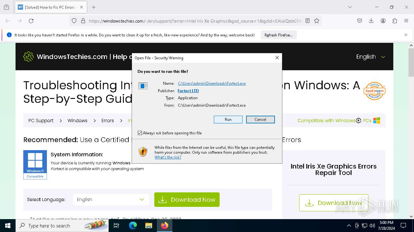Open volume control in tray
Viewport: 414px width, 232px height.
coord(372,226)
